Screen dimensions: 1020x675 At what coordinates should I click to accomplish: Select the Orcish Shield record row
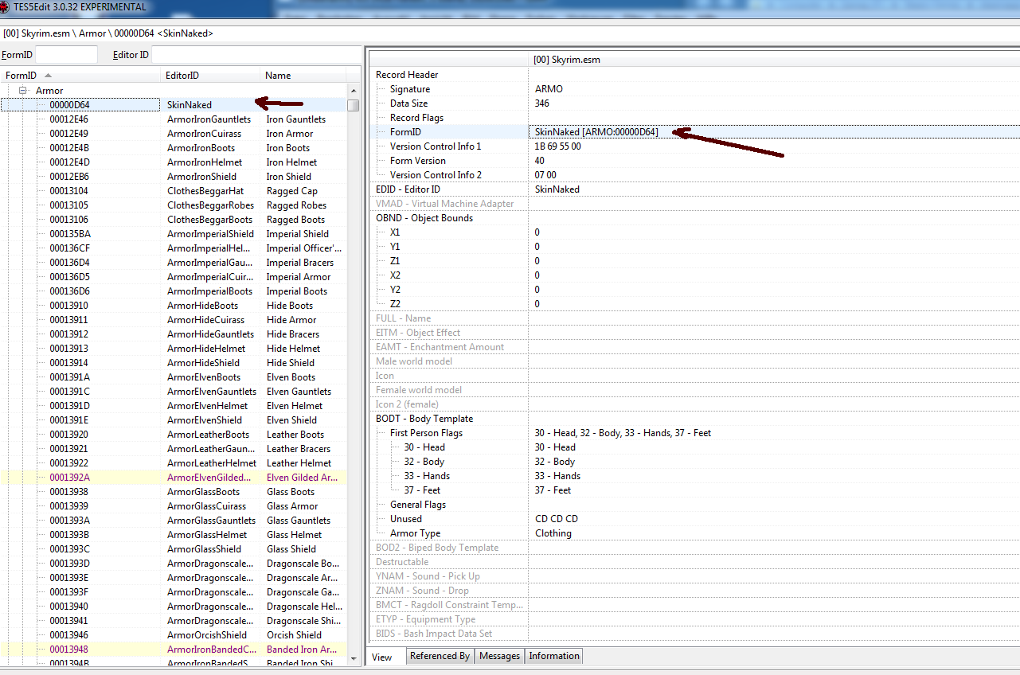click(x=174, y=634)
